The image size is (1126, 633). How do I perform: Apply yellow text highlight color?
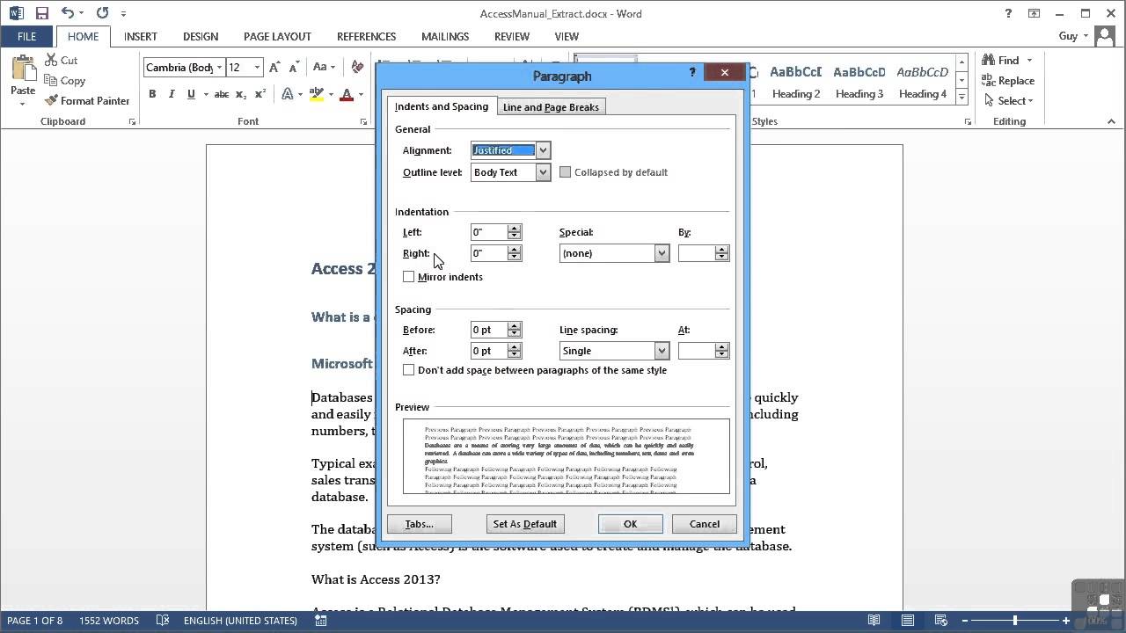pyautogui.click(x=317, y=94)
